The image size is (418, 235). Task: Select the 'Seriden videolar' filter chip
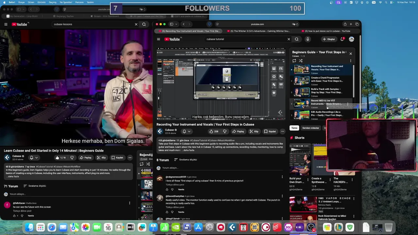click(x=311, y=128)
